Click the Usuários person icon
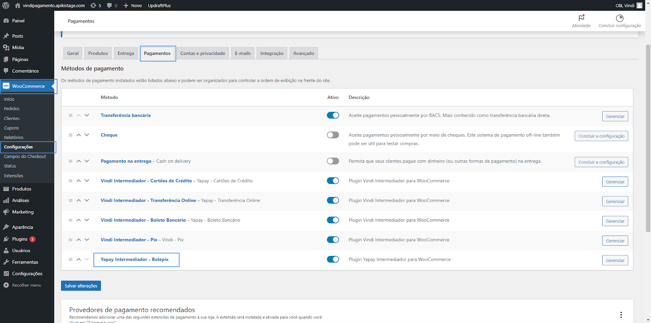The width and height of the screenshot is (651, 323). tap(6, 251)
